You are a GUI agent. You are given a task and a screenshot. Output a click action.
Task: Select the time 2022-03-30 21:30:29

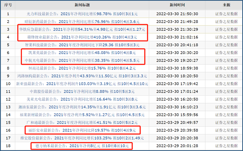pyautogui.click(x=177, y=29)
